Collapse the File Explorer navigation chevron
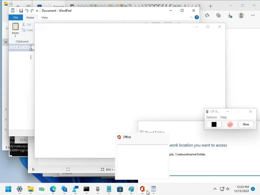 (6, 42)
